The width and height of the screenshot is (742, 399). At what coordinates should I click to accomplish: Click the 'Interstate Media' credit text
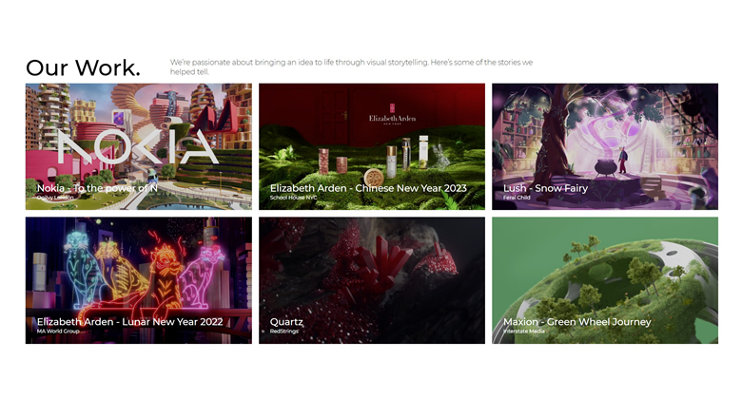pyautogui.click(x=524, y=332)
